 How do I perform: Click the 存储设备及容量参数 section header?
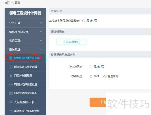(x=100, y=54)
